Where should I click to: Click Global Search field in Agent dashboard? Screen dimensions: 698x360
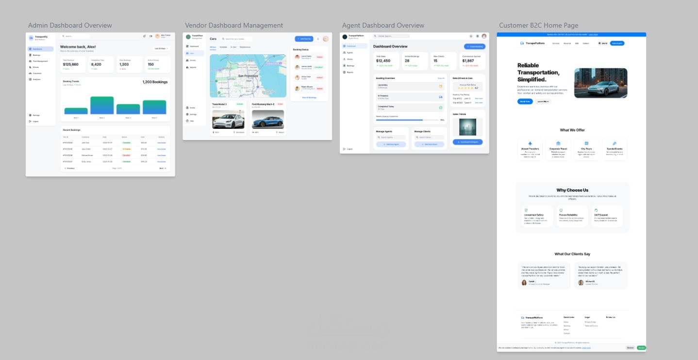[x=391, y=36]
